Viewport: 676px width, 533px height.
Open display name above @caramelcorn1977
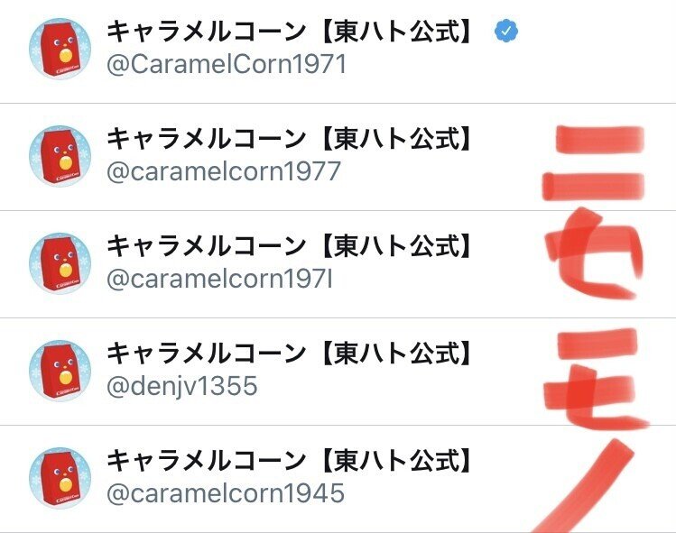click(x=289, y=139)
